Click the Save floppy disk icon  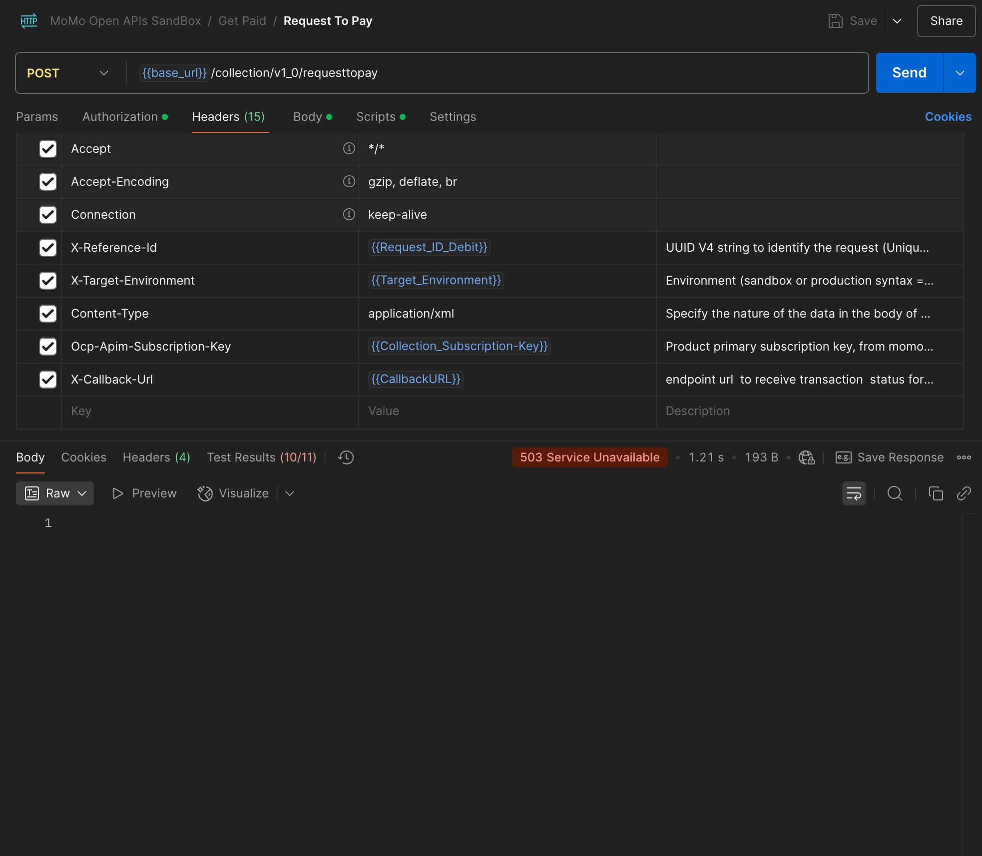coord(835,21)
